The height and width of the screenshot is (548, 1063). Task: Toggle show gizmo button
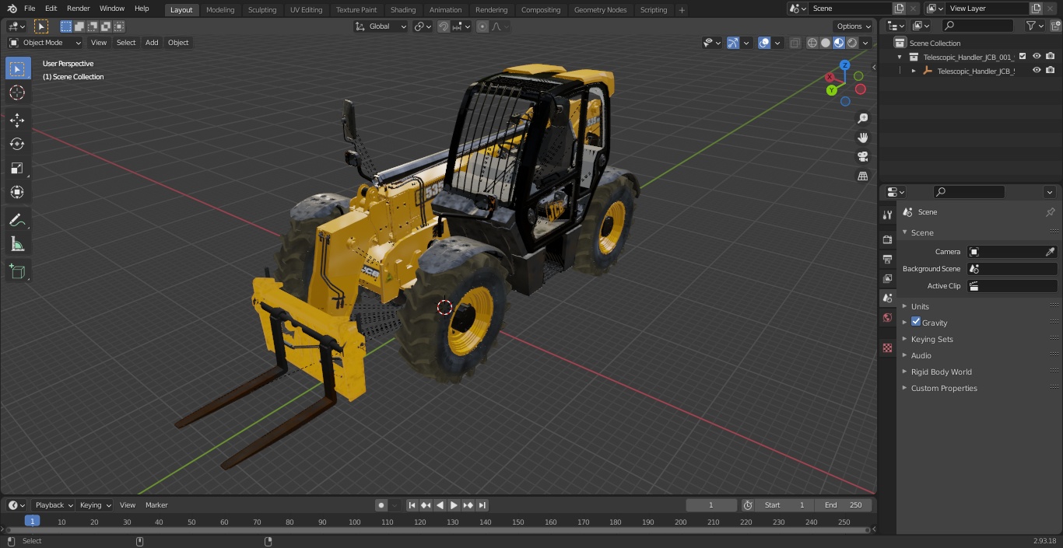point(733,43)
